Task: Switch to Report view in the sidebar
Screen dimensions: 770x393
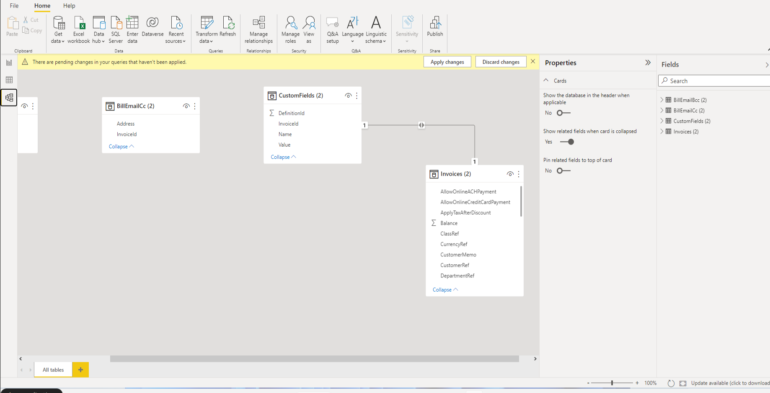Action: click(9, 62)
